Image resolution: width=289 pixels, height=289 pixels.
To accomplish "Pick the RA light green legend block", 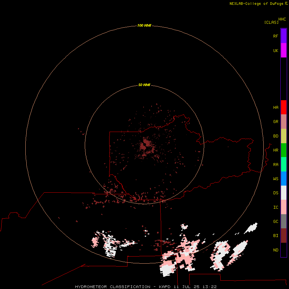I will click(x=284, y=164).
